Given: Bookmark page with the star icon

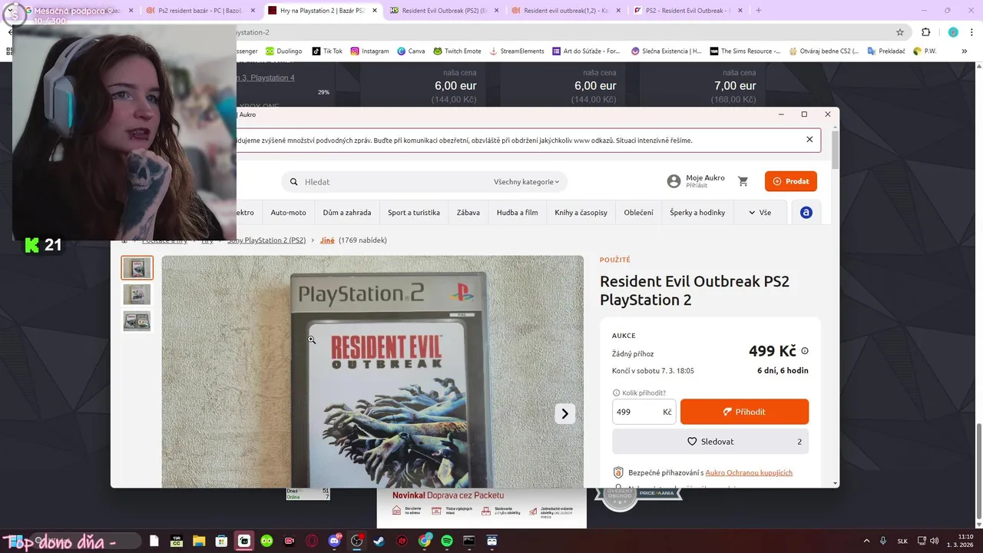Looking at the screenshot, I should tap(900, 32).
